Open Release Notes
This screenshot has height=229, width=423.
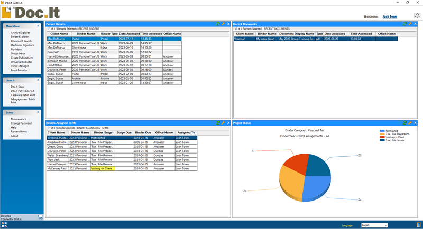click(x=19, y=131)
